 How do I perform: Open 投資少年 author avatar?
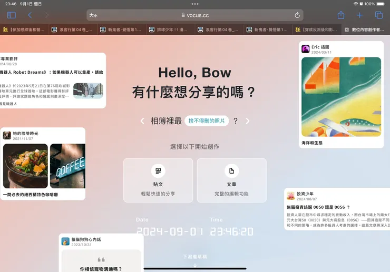pos(291,196)
